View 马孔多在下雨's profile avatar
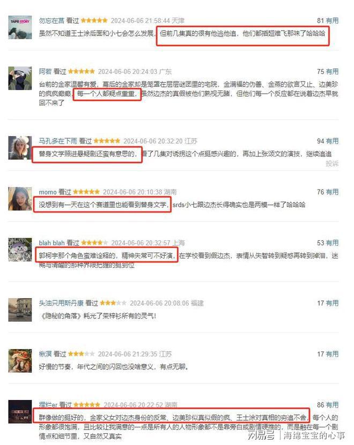The width and height of the screenshot is (354, 445). pos(20,148)
